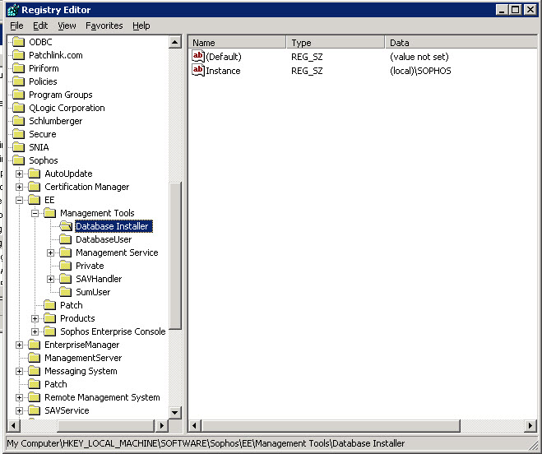Click the Management Service folder icon

pos(65,252)
